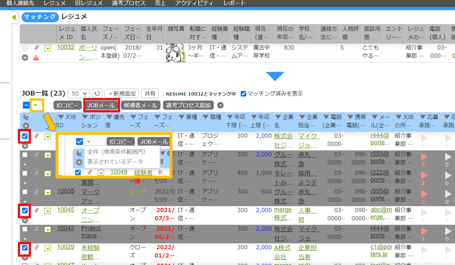Click the ＋新規追加 button
Image resolution: width=455 pixels, height=265 pixels.
(x=121, y=94)
